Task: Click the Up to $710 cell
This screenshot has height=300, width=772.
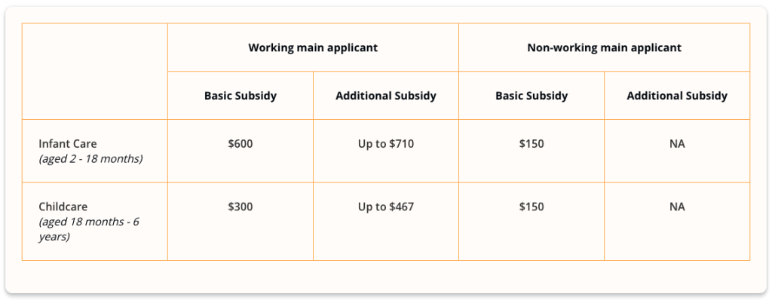Action: (386, 144)
